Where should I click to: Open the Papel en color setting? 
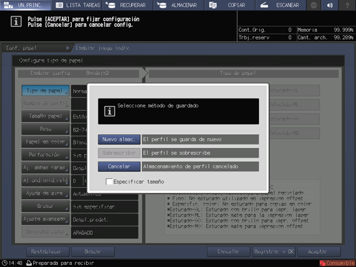(x=45, y=142)
